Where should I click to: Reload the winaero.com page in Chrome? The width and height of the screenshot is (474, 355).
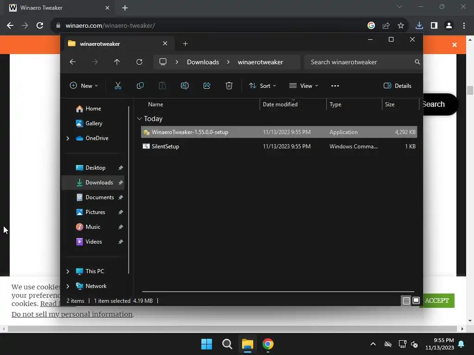click(40, 26)
